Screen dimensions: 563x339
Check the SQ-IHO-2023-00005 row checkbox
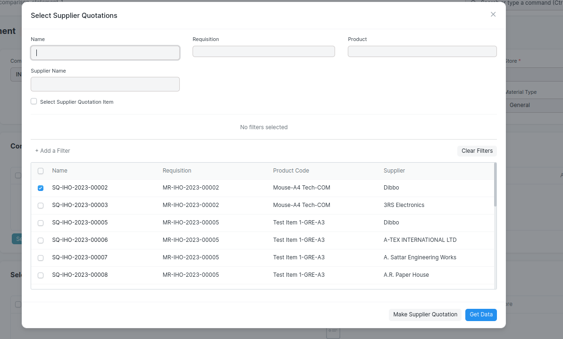(x=41, y=223)
